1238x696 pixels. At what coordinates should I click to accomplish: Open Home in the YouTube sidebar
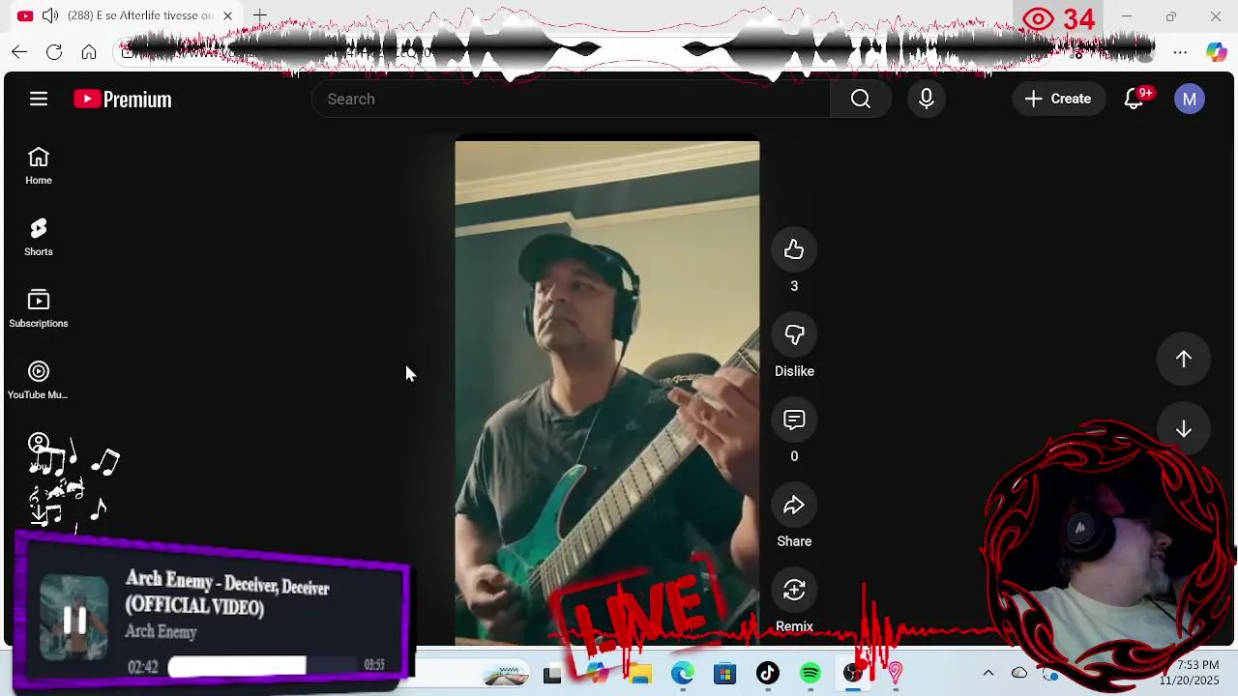coord(39,166)
